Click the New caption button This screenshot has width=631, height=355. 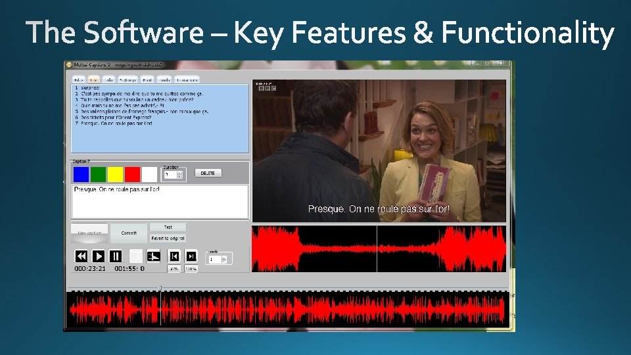click(89, 233)
